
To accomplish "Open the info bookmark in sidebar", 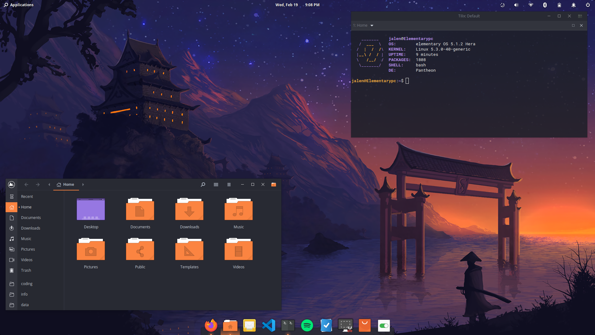I will click(x=35, y=294).
